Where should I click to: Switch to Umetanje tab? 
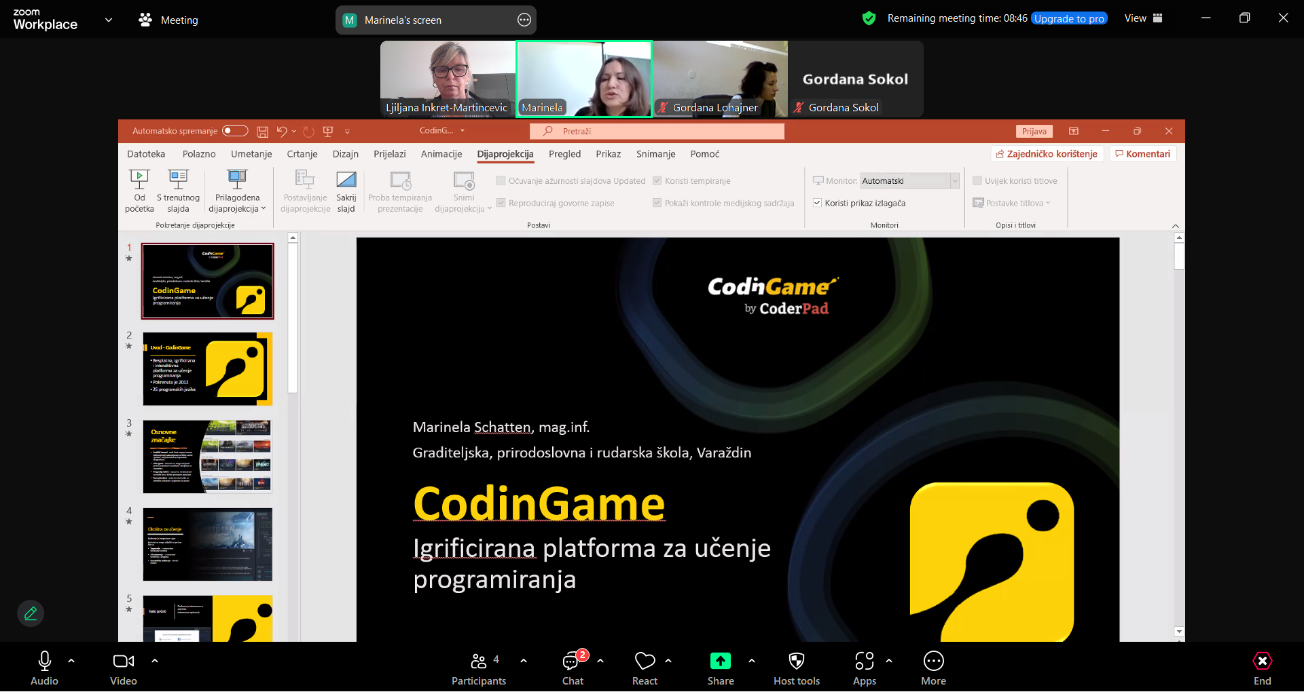251,154
